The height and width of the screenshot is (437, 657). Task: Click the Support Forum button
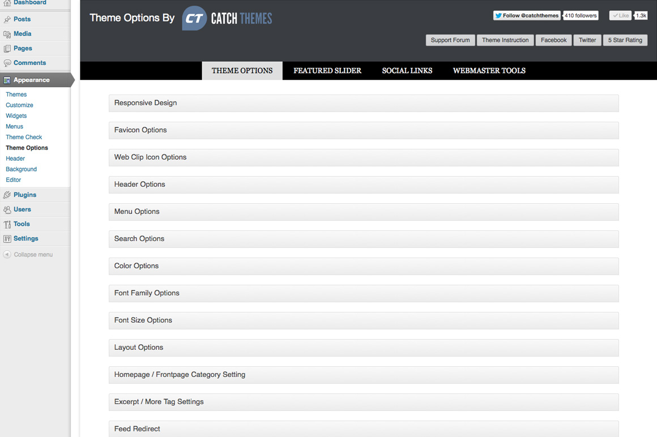tap(450, 40)
